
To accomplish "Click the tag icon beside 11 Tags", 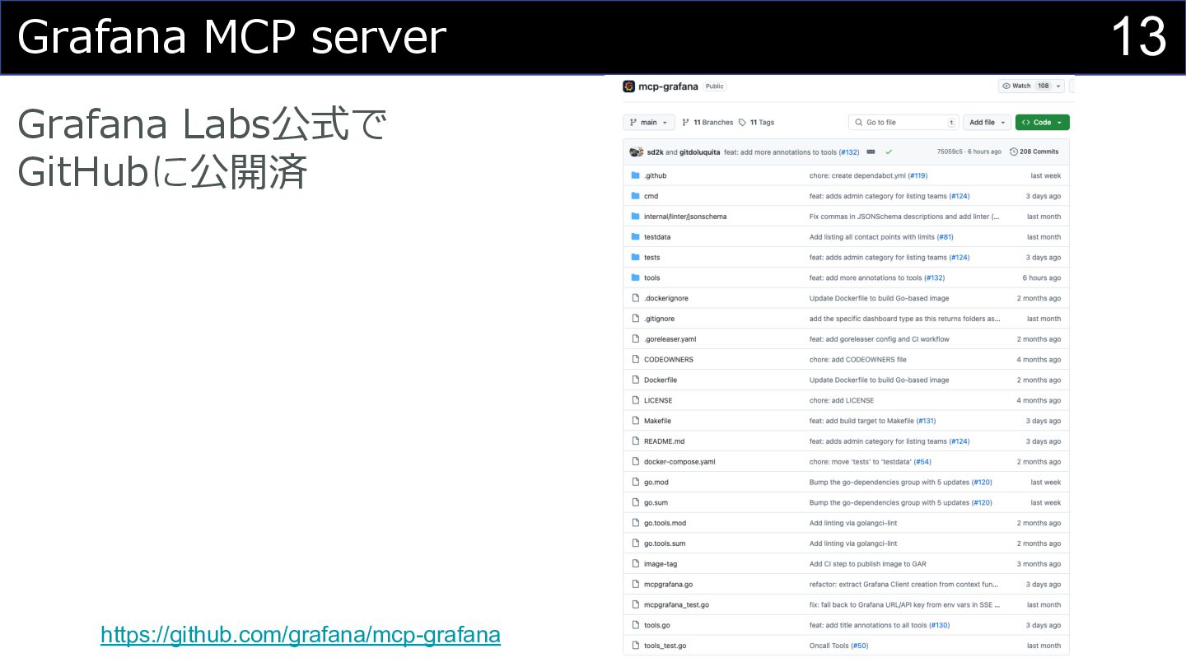I will (x=742, y=123).
